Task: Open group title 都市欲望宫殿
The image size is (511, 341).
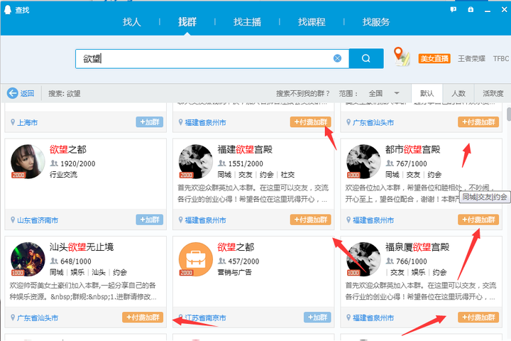Action: [413, 149]
